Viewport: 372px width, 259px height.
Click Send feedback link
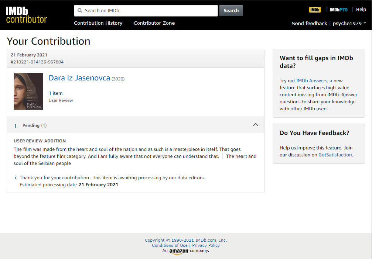(x=309, y=24)
